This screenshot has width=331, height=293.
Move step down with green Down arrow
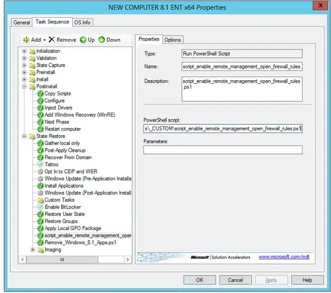pyautogui.click(x=102, y=40)
